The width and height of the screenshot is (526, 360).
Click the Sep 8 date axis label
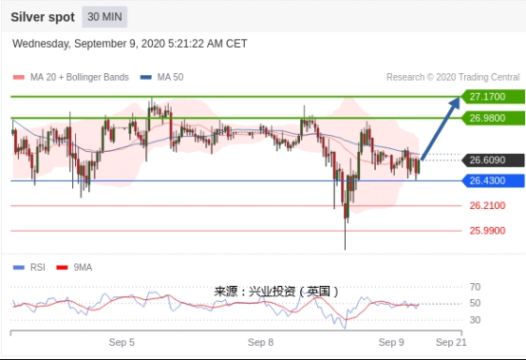tap(261, 342)
